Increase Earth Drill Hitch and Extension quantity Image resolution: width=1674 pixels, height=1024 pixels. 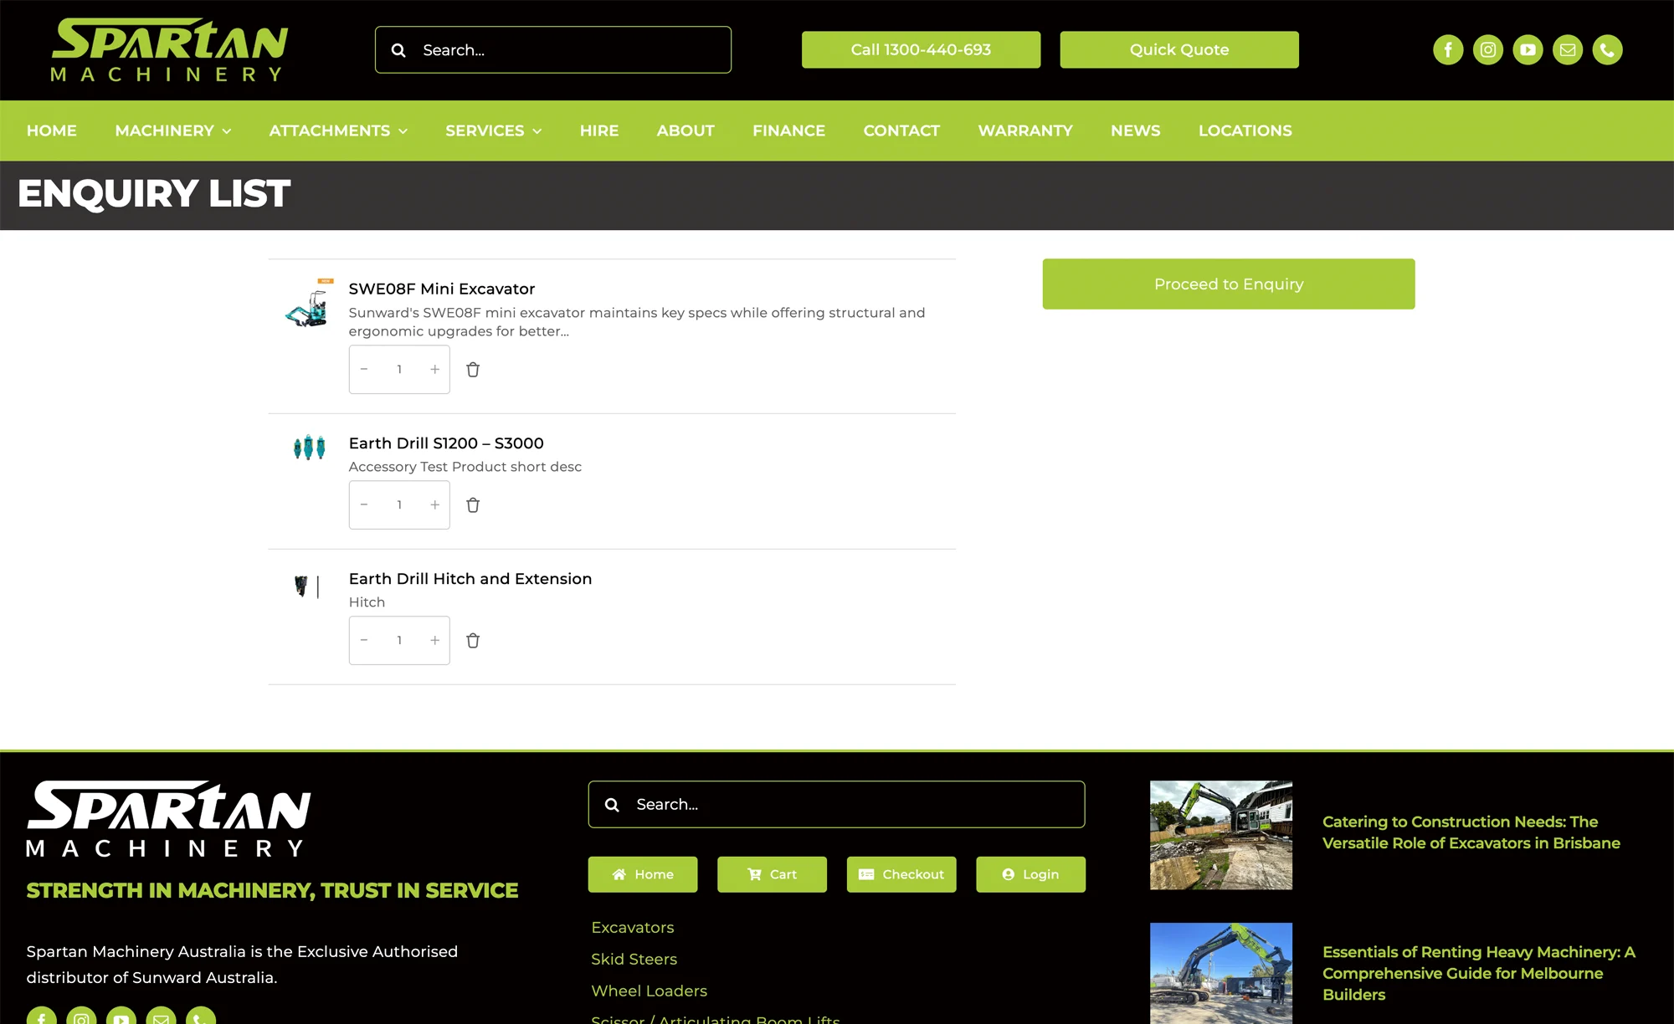[434, 640]
